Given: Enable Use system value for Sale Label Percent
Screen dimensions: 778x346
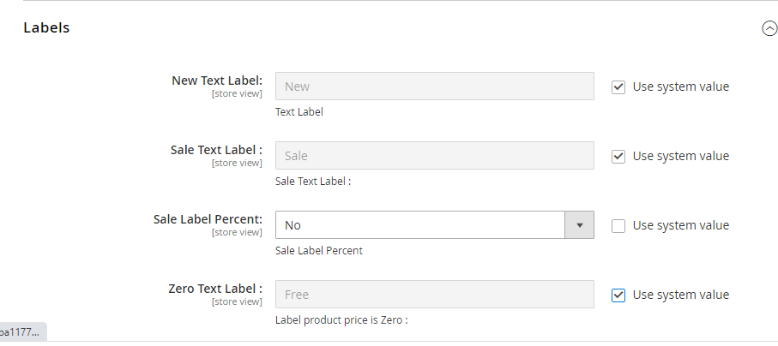Looking at the screenshot, I should coord(618,225).
